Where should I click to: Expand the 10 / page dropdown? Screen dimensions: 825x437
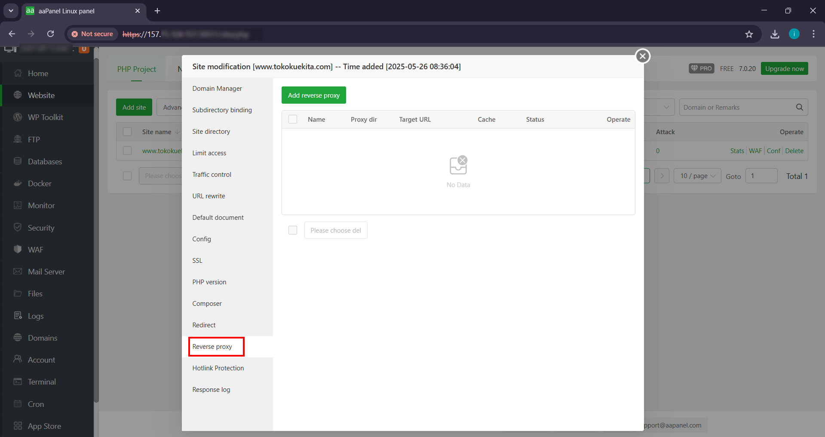point(697,176)
